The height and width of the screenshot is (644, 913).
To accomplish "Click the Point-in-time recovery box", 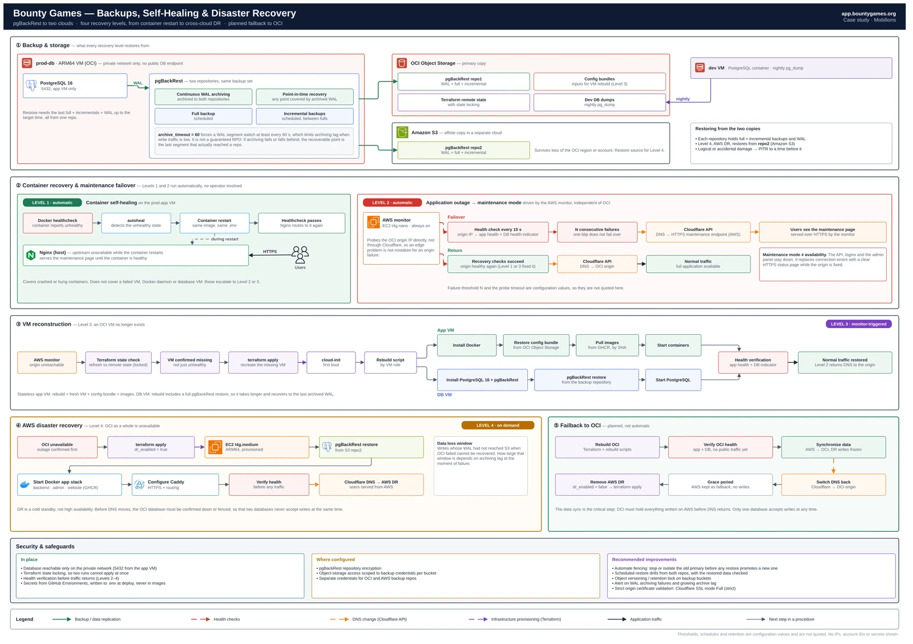I will [x=305, y=96].
